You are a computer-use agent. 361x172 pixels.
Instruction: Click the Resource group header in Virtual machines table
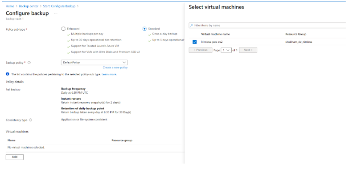tap(122, 140)
